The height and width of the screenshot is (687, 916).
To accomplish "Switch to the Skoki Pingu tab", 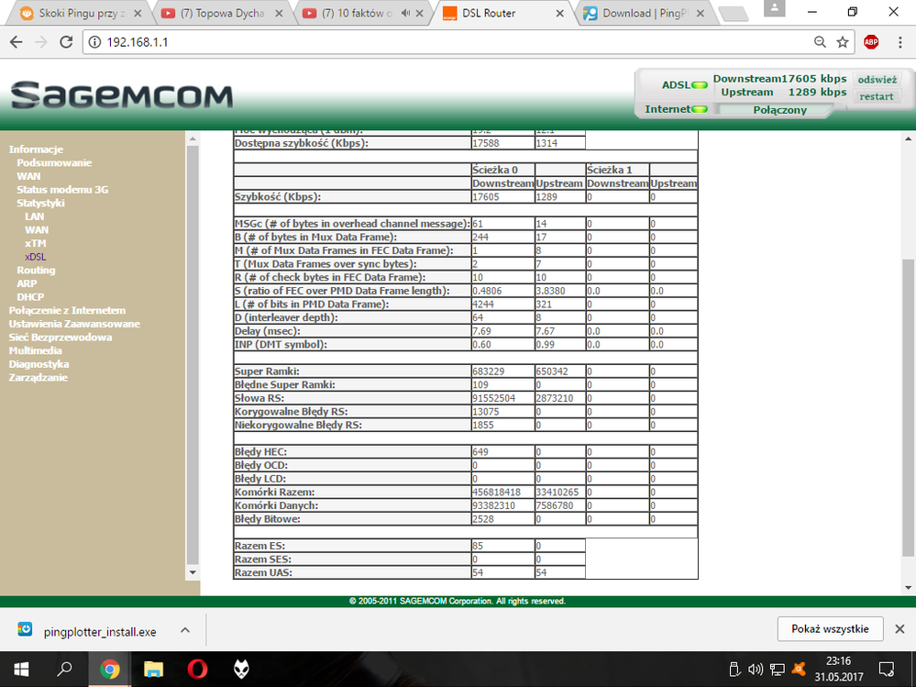I will pyautogui.click(x=77, y=13).
